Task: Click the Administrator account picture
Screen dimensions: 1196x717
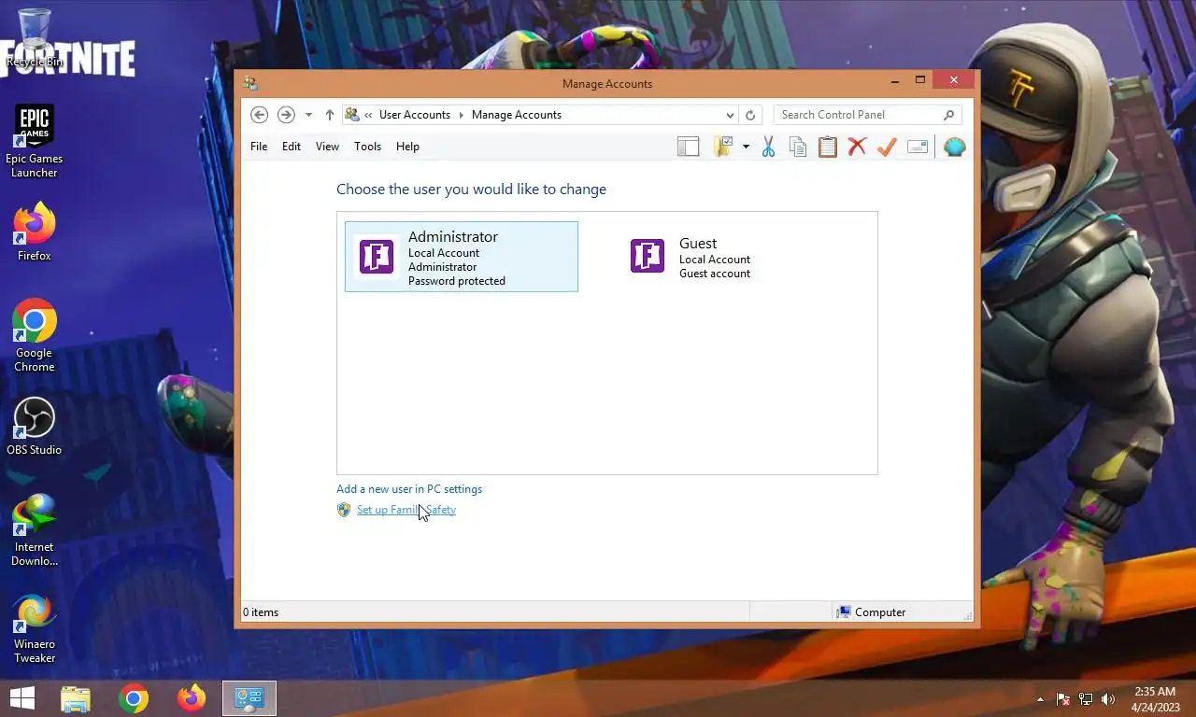Action: point(377,257)
